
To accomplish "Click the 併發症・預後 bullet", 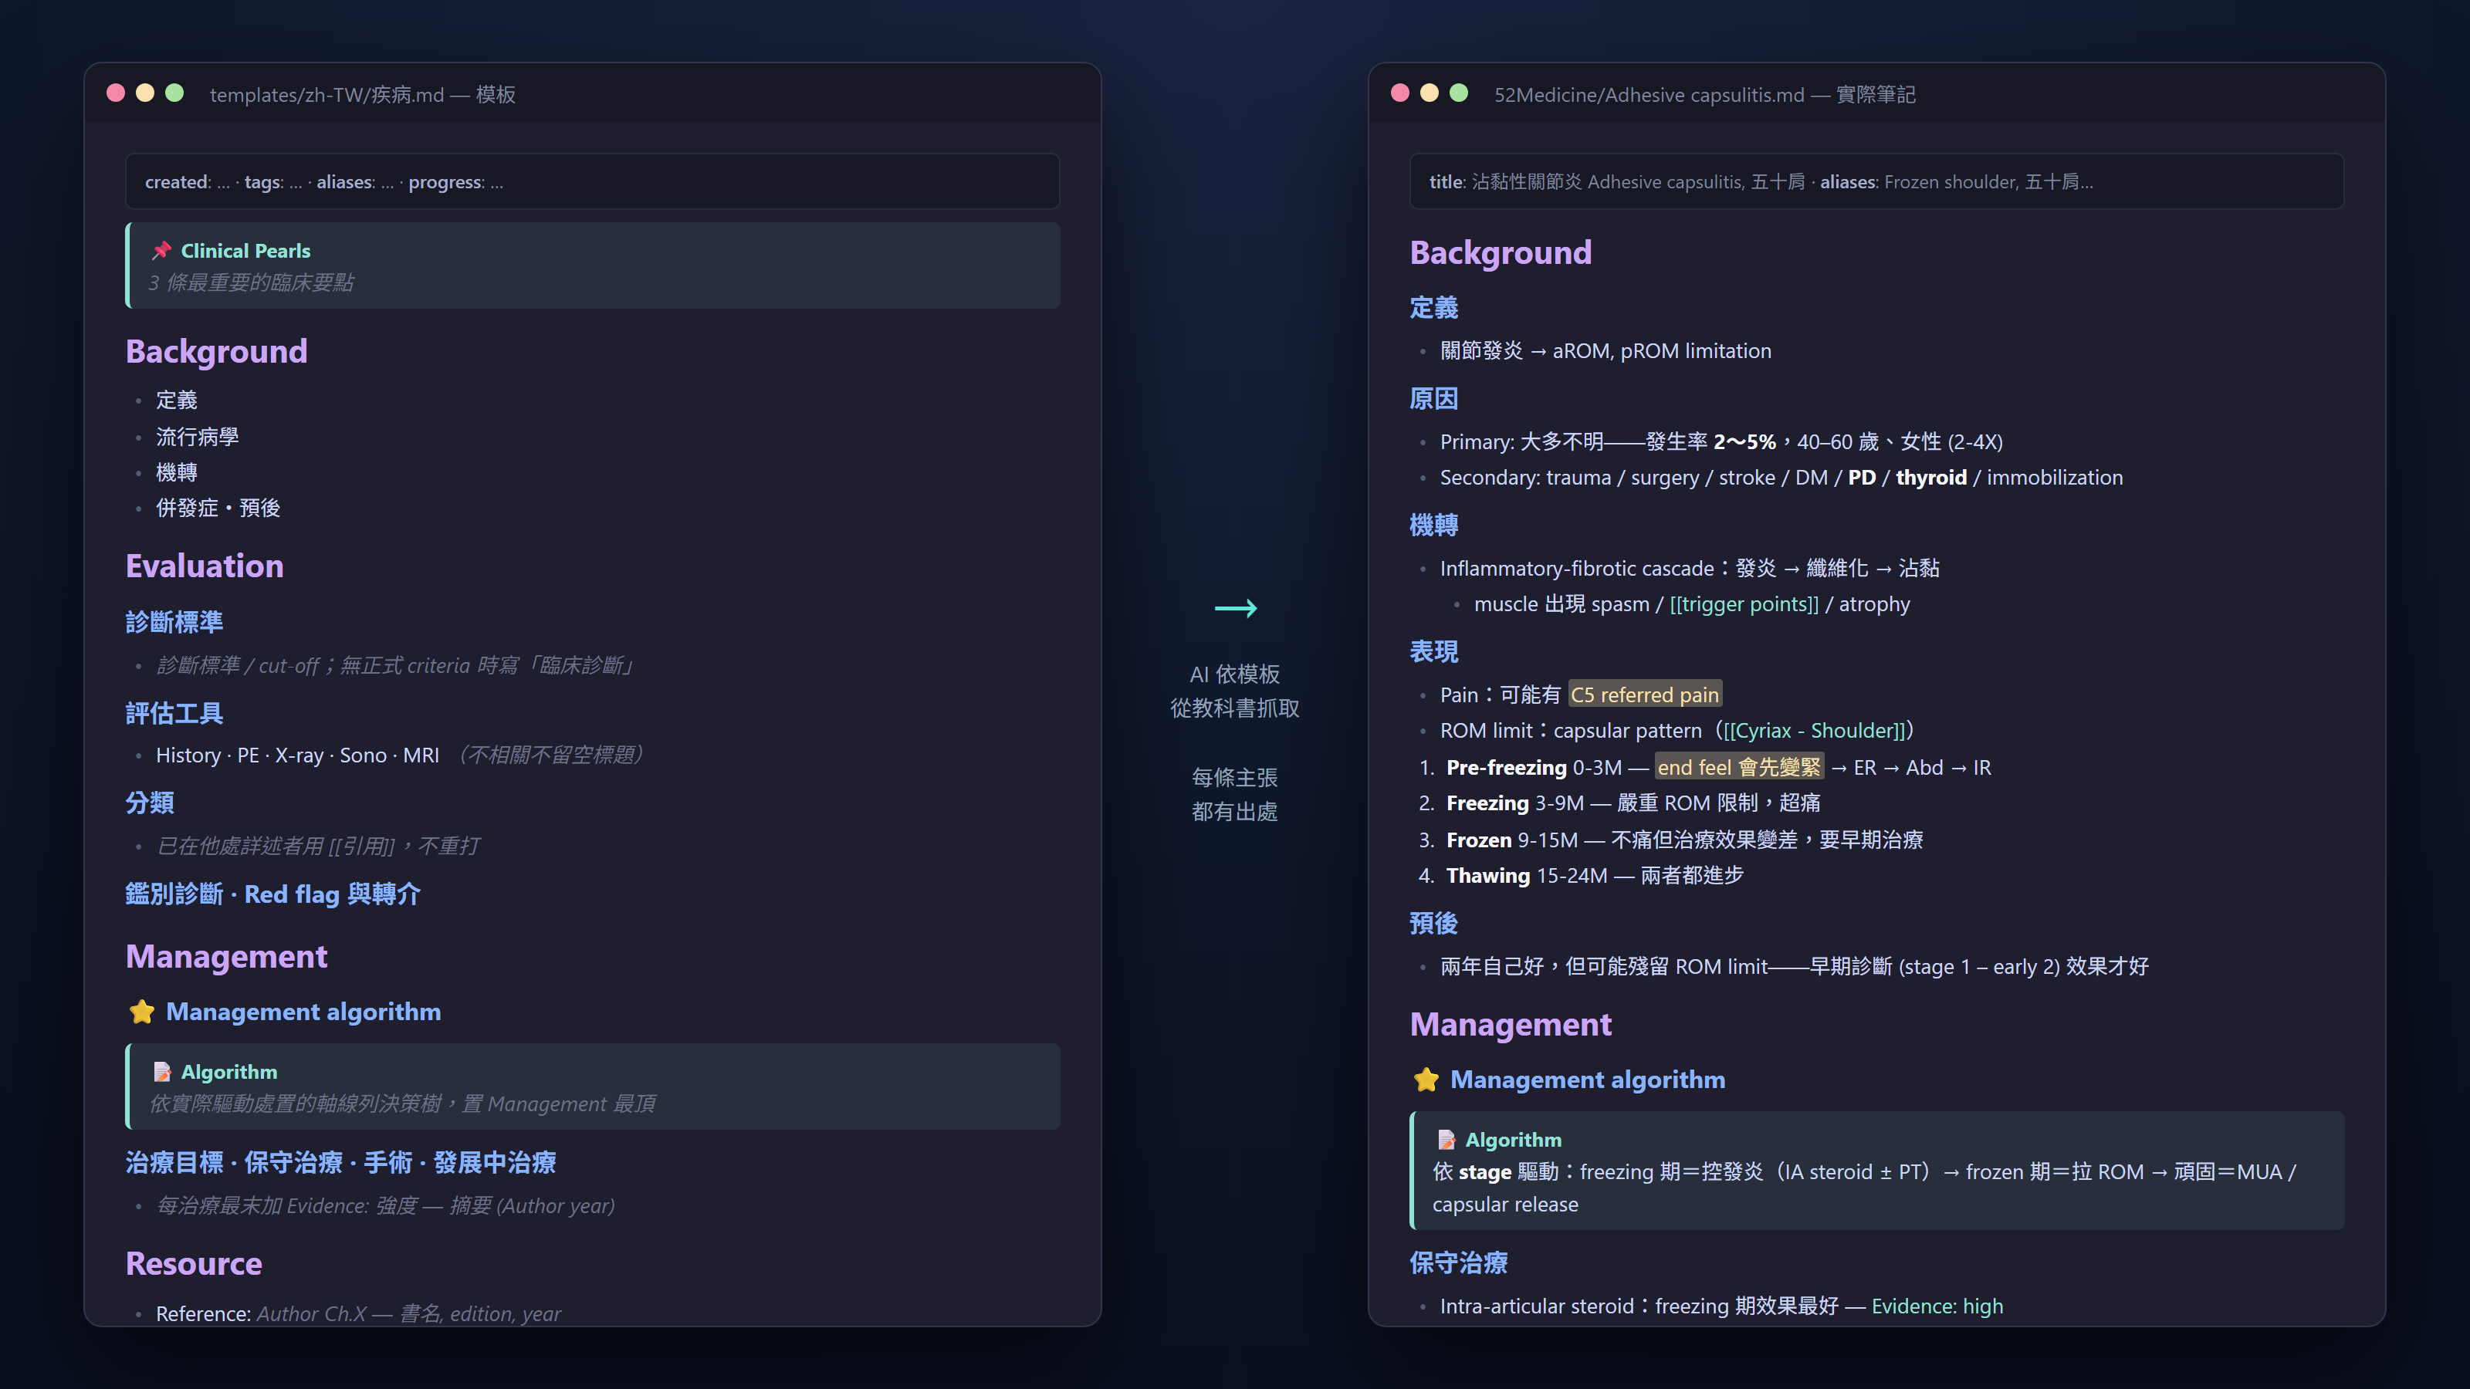I will (x=218, y=508).
